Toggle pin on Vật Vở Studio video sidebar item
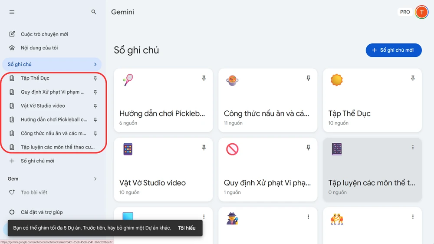The width and height of the screenshot is (434, 244). pos(95,106)
